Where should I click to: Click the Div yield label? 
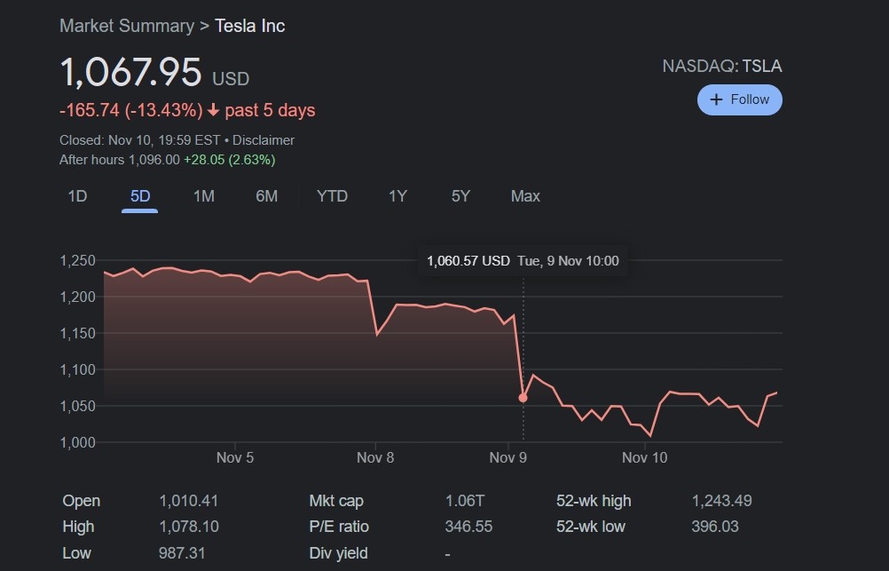[339, 553]
